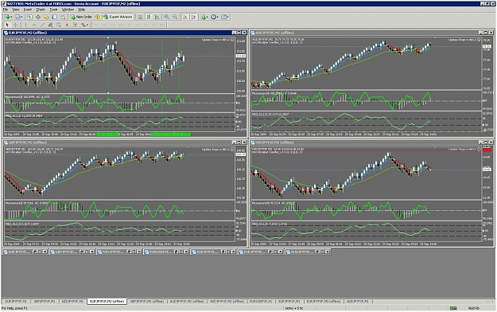The image size is (497, 312).
Task: Open the Profiles toolbar icon
Action: coord(17,17)
